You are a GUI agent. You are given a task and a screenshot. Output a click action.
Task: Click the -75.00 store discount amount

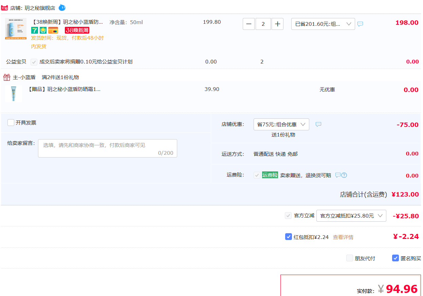[x=407, y=125]
